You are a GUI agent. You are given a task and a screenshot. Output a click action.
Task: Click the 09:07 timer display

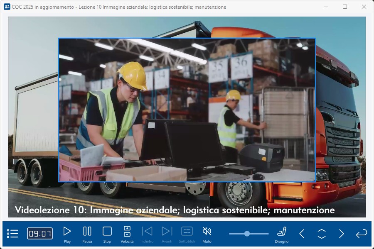[40, 234]
